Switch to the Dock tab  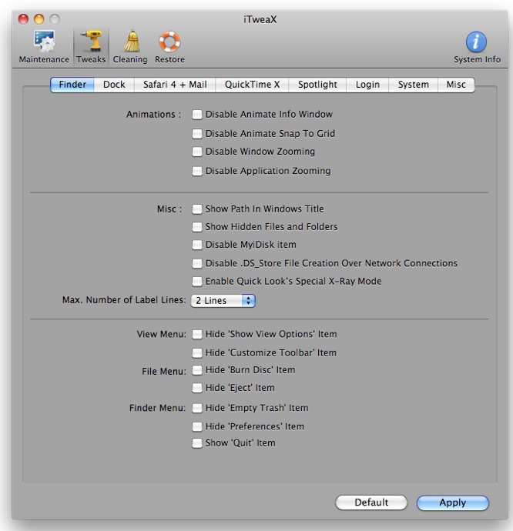click(x=114, y=85)
